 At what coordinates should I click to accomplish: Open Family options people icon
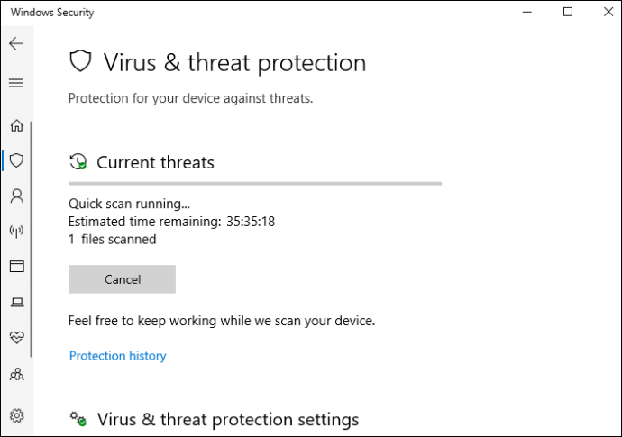coord(16,374)
